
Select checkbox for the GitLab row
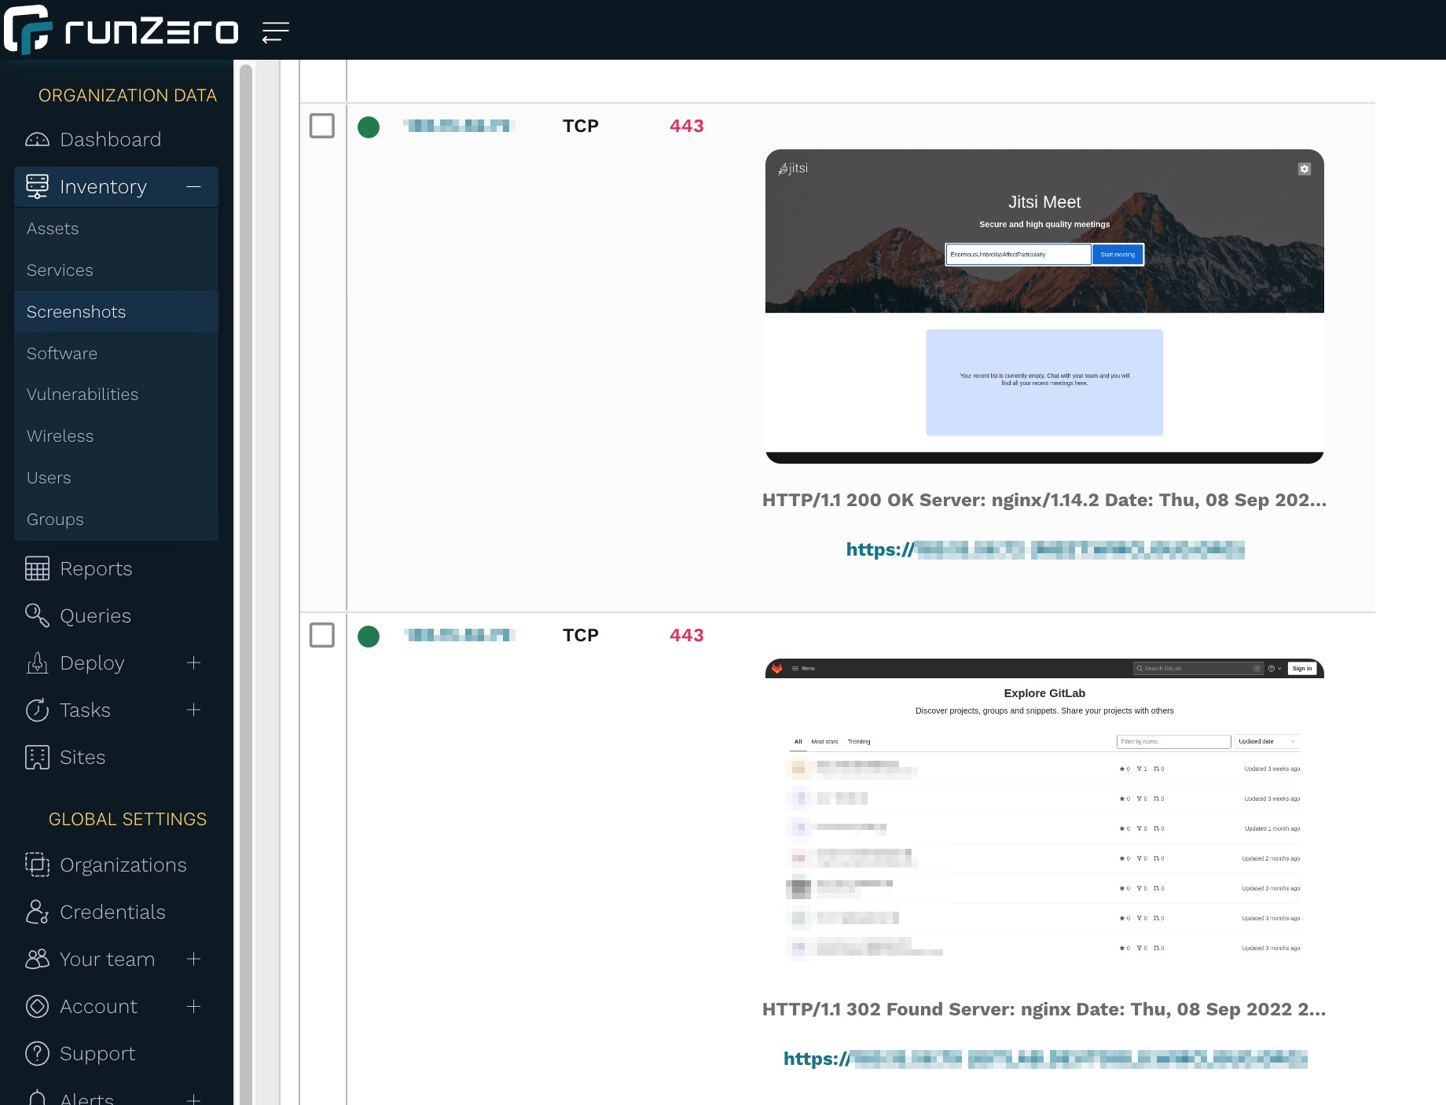(322, 635)
